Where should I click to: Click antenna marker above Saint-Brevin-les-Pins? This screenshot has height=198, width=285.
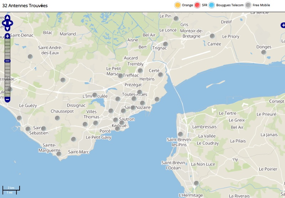click(180, 134)
